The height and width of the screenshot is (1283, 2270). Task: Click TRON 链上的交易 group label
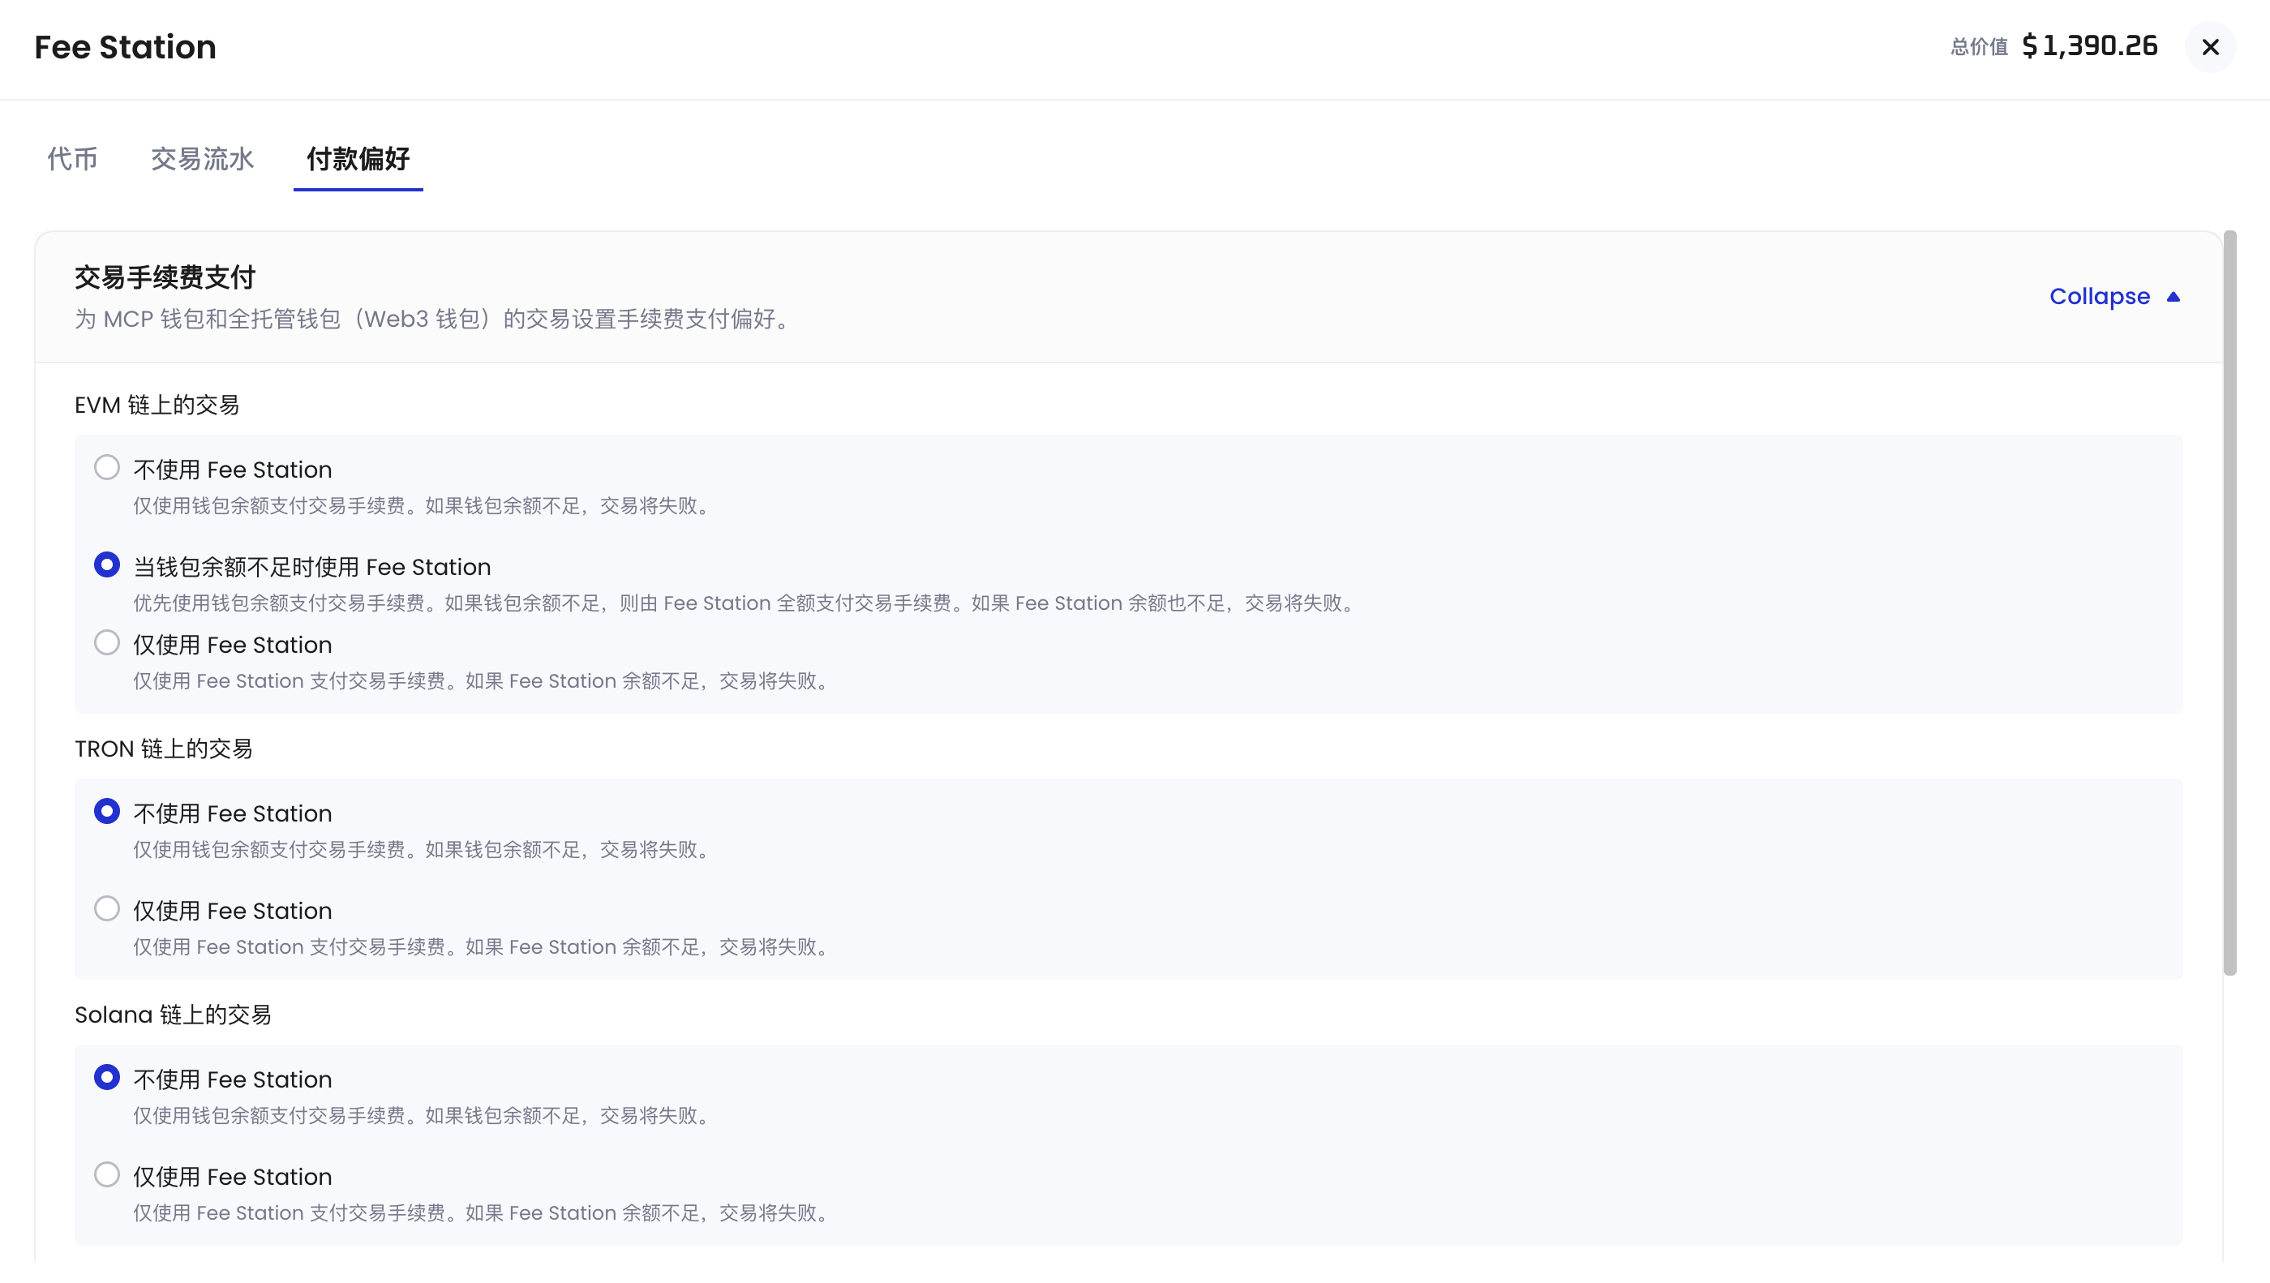[x=163, y=749]
